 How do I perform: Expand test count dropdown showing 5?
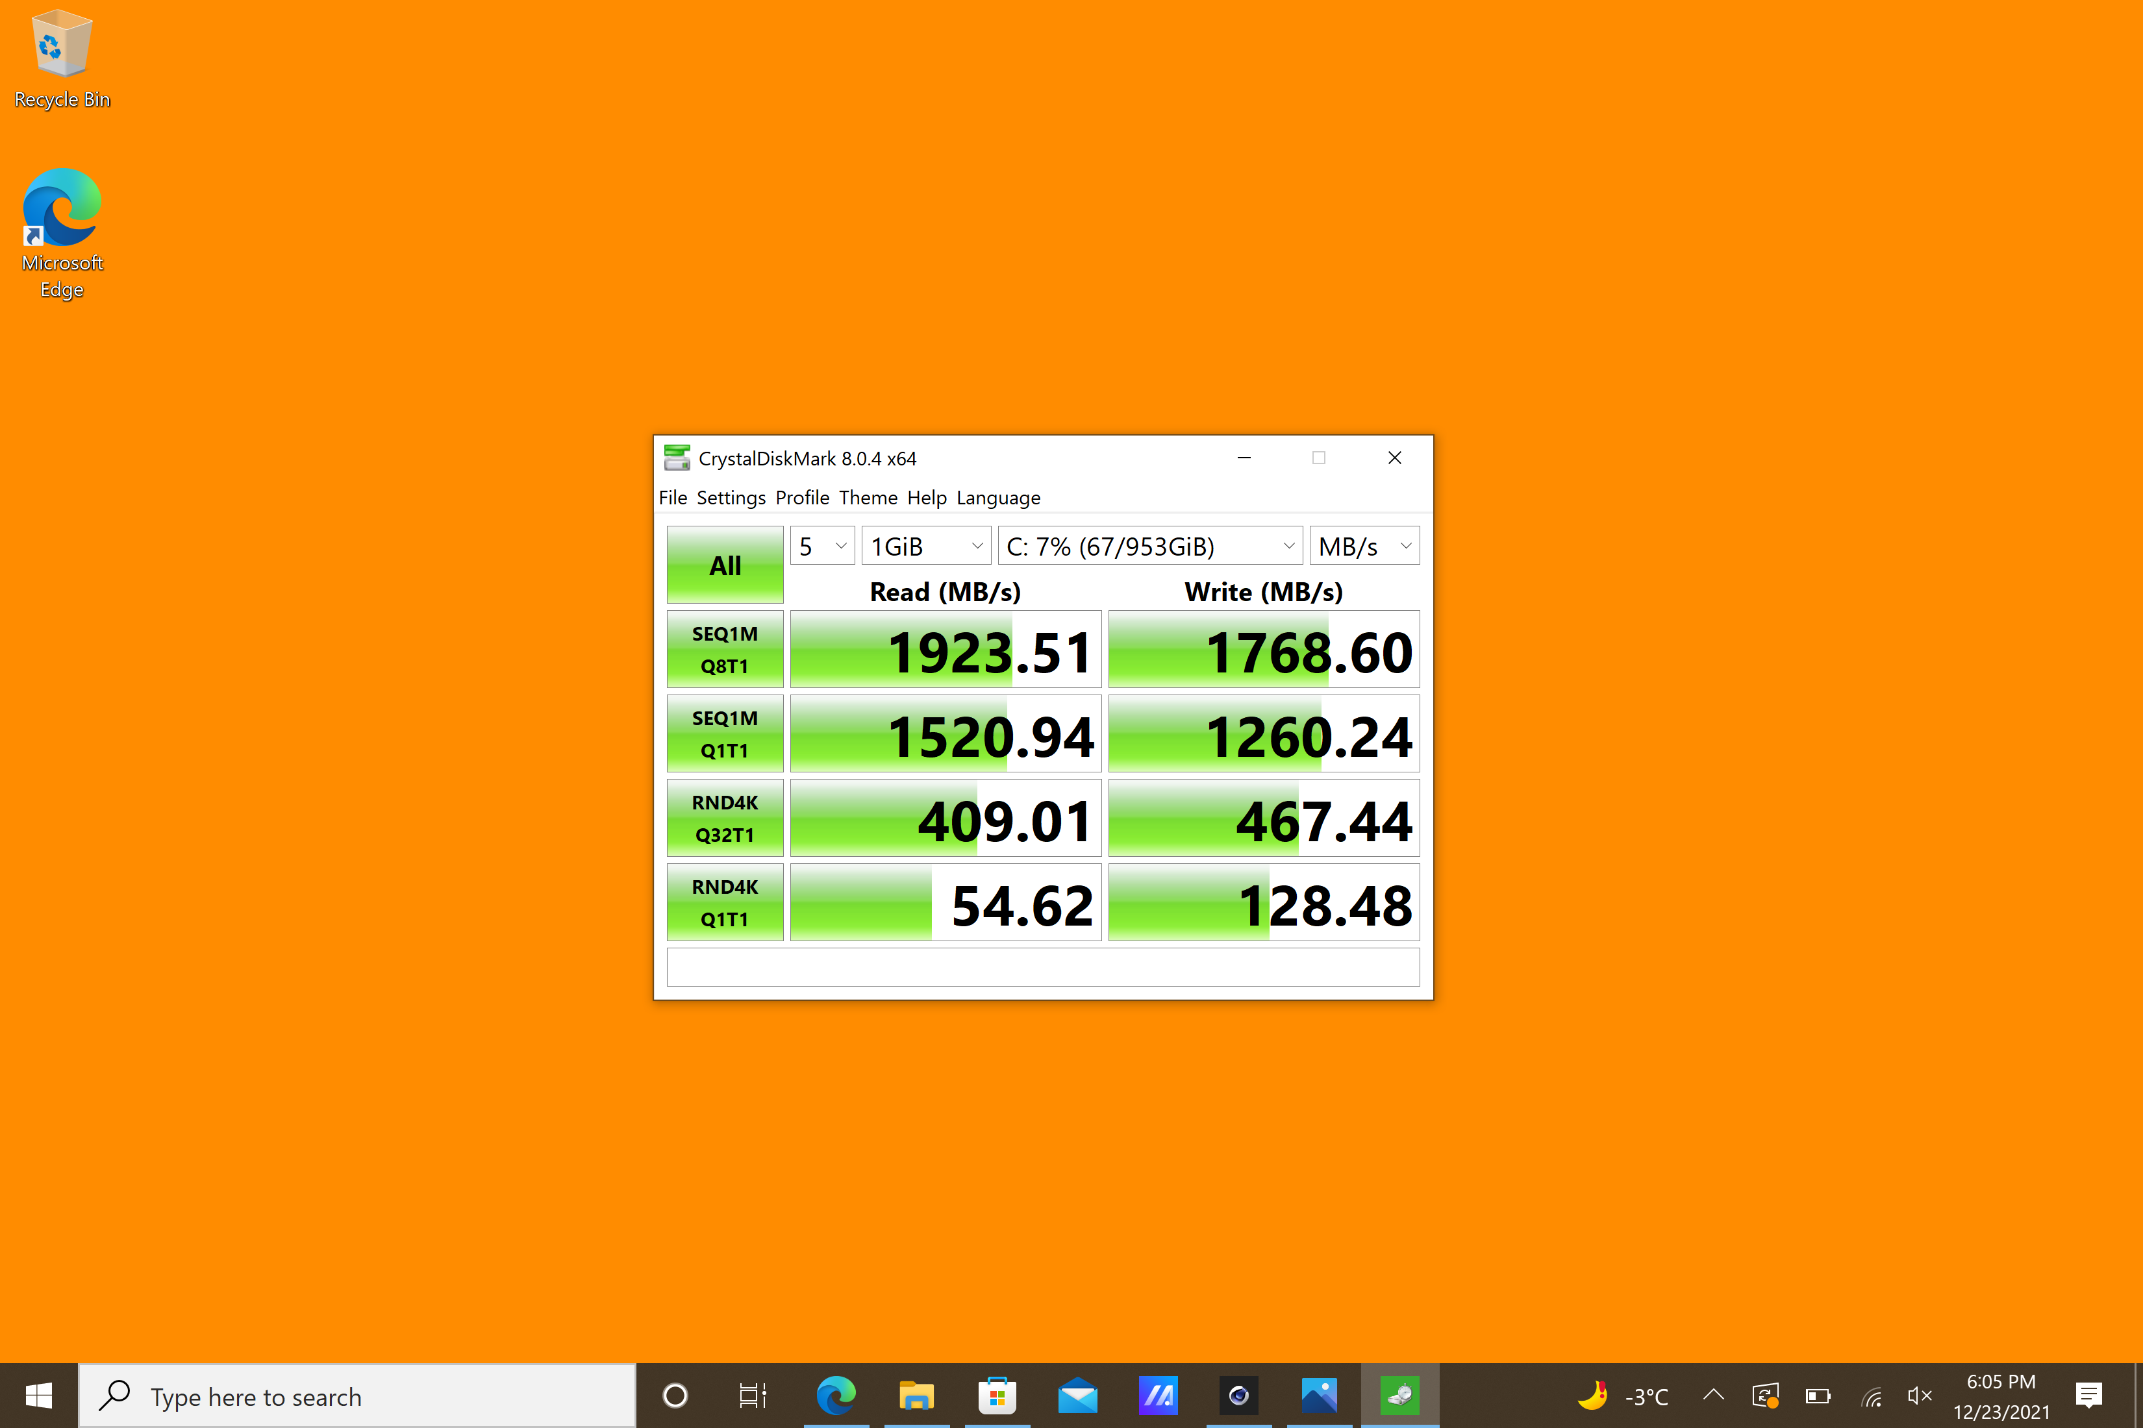[822, 547]
